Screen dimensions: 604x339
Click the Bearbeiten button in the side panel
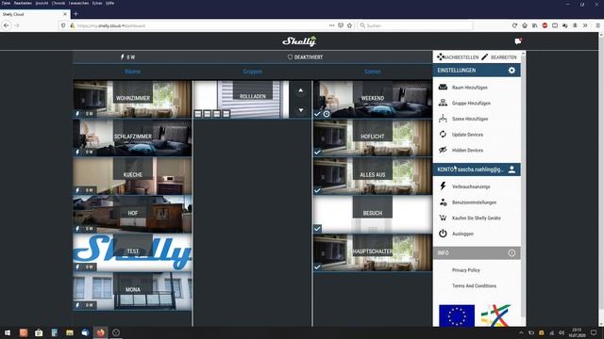tap(499, 56)
